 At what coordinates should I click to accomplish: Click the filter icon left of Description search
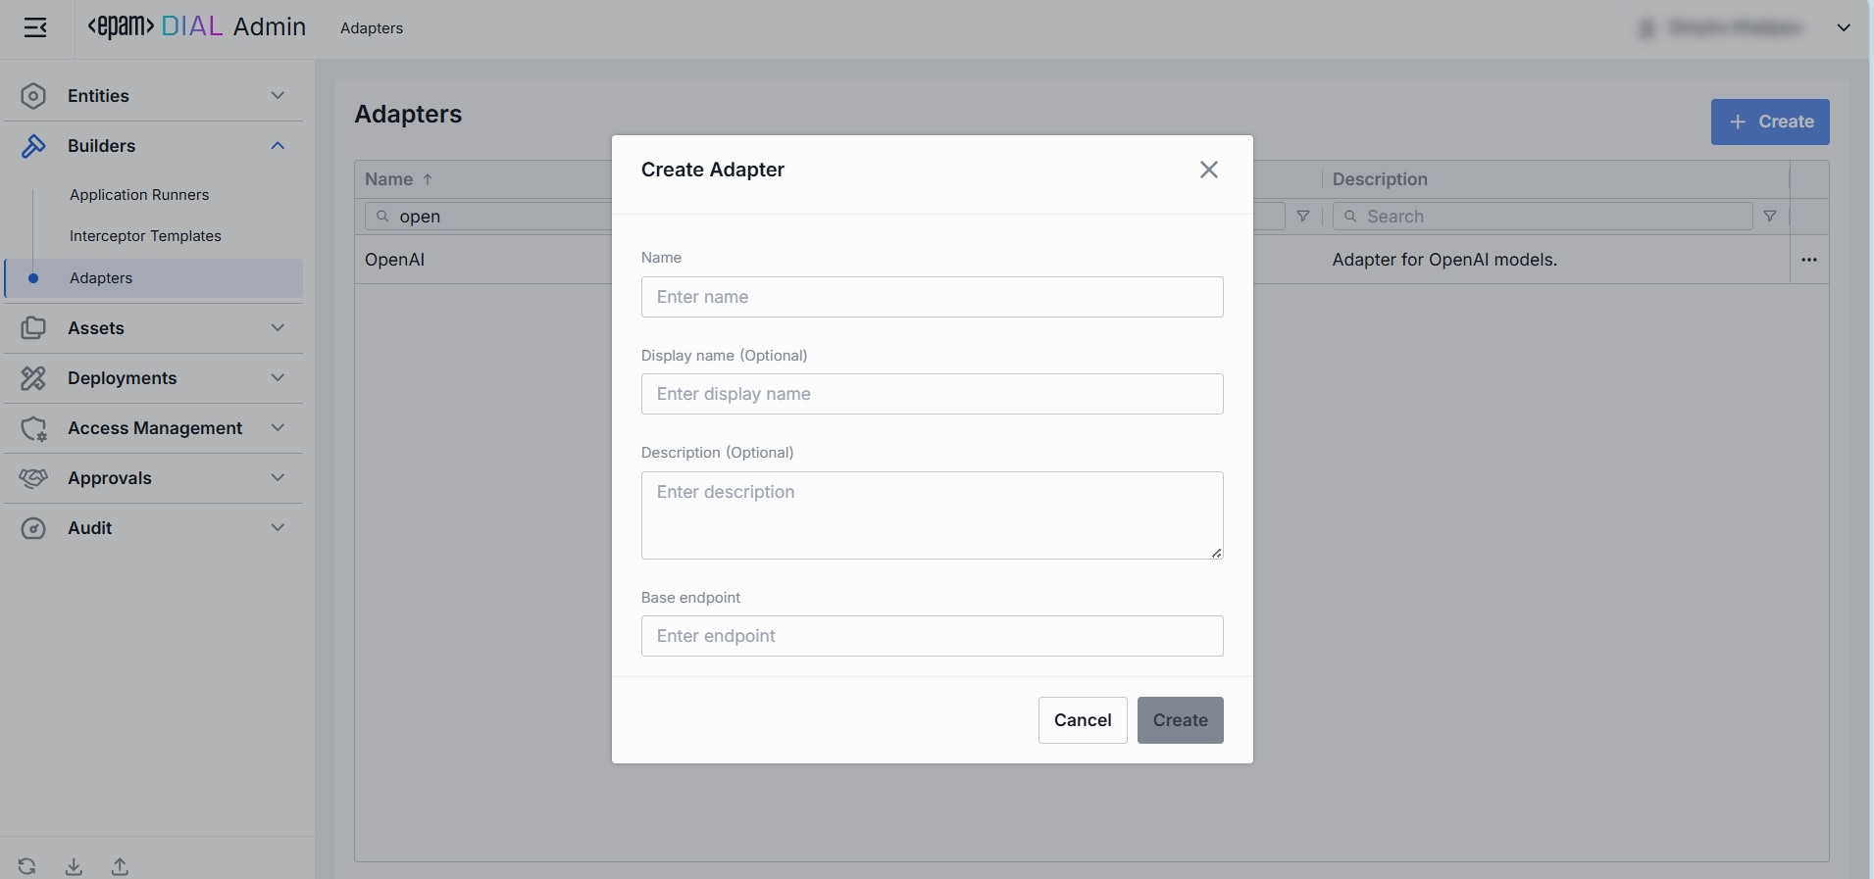[x=1302, y=217]
